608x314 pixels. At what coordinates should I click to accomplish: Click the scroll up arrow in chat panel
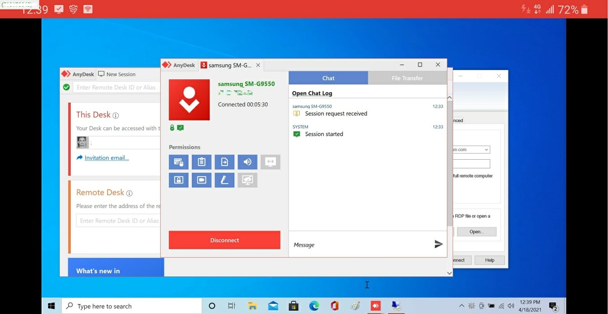coord(449,97)
